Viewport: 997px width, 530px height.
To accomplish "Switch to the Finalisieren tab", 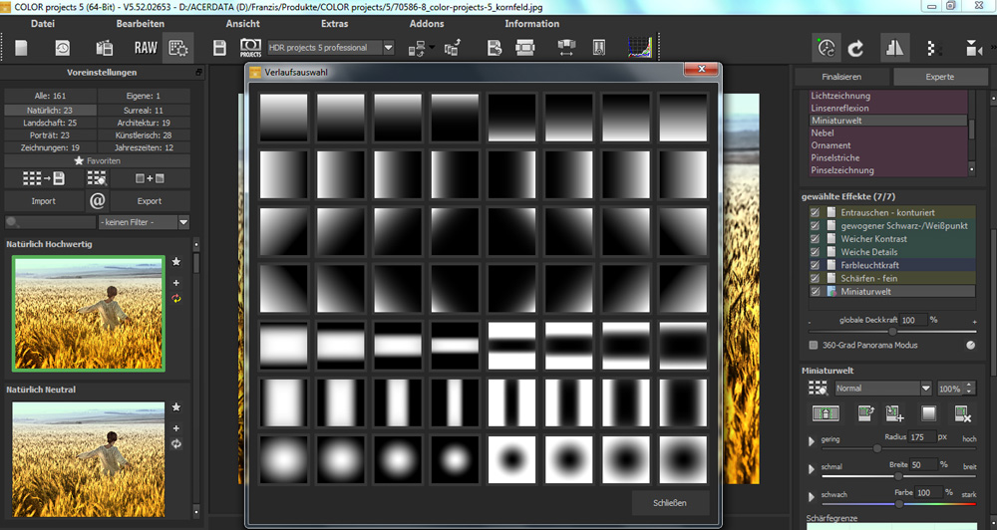I will (841, 77).
